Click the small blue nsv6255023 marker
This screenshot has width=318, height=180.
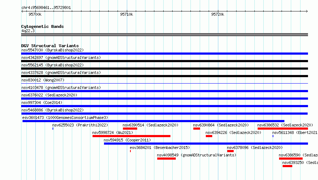click(53, 129)
